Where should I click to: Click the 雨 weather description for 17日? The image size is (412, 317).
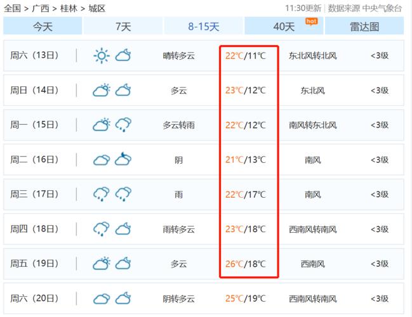[x=178, y=195]
